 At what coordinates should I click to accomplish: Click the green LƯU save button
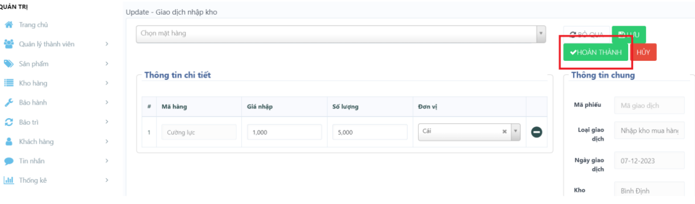tap(629, 35)
